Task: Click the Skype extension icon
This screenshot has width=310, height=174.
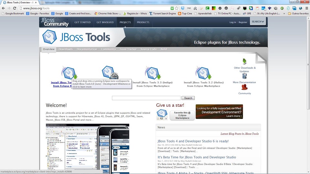Action: pyautogui.click(x=288, y=8)
